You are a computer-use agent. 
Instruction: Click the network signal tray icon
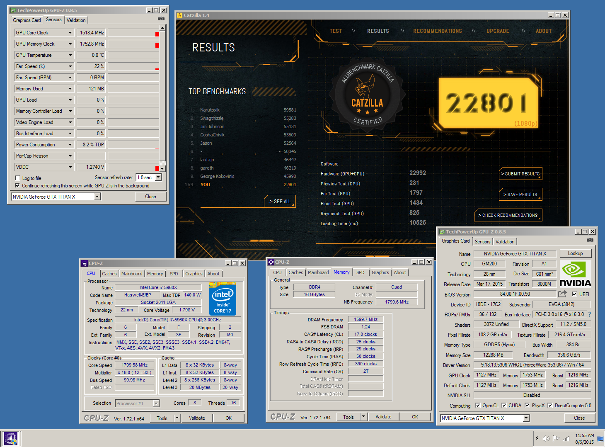click(566, 439)
